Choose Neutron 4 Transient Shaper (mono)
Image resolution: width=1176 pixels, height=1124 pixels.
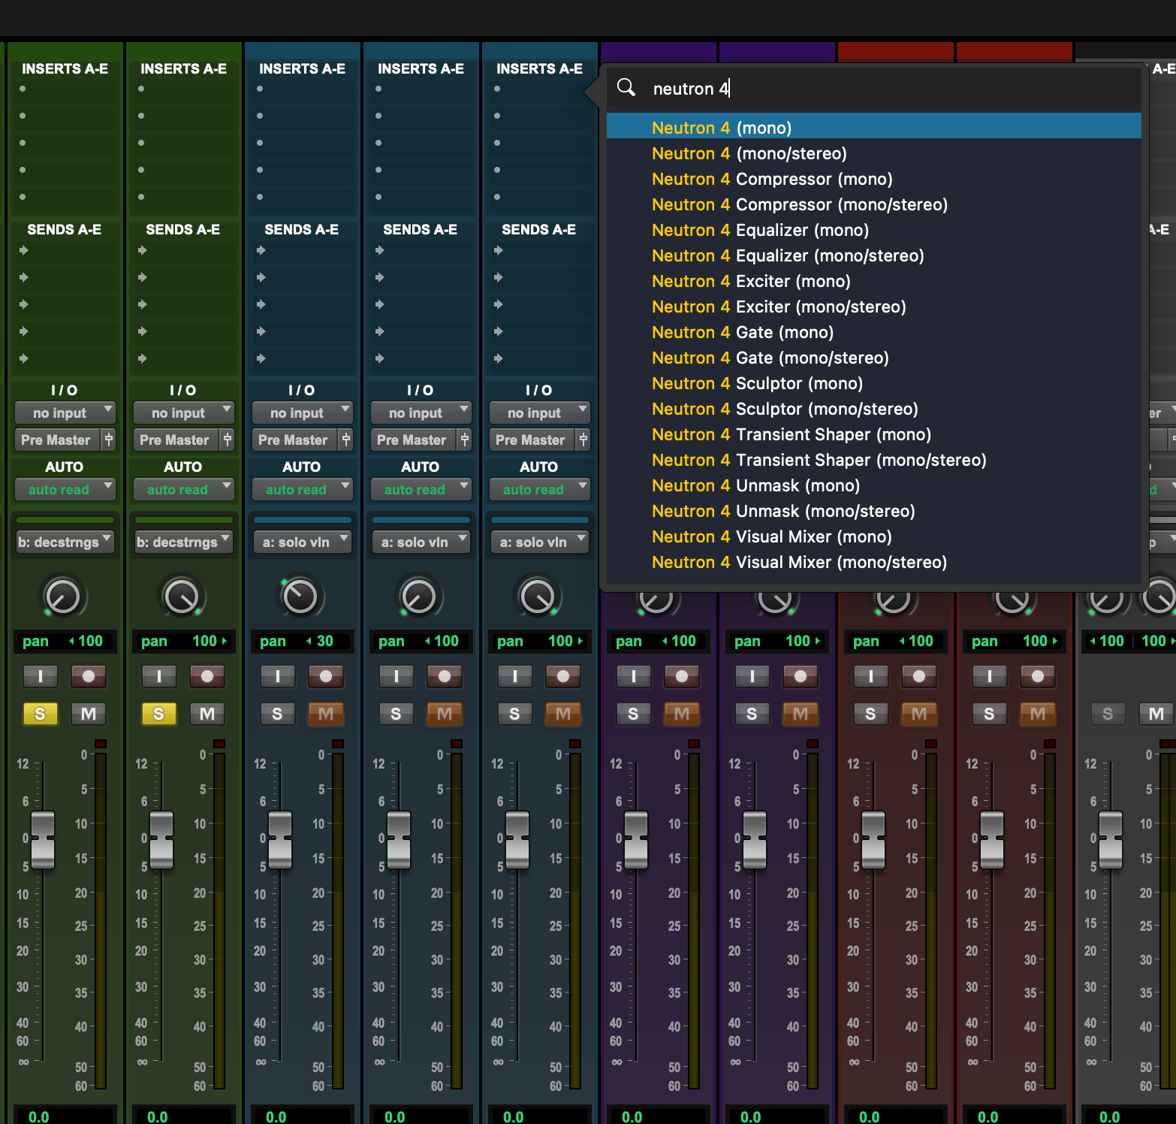[x=874, y=434]
